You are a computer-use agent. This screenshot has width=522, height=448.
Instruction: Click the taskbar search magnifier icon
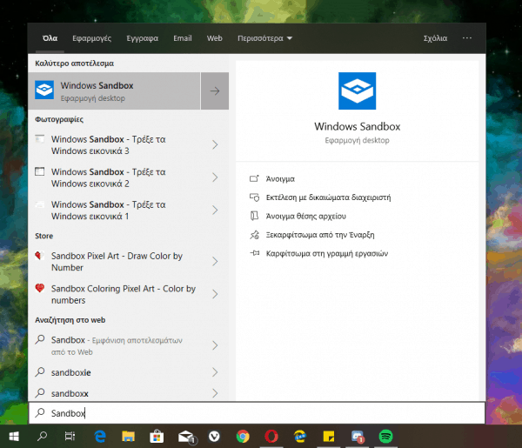pyautogui.click(x=43, y=437)
